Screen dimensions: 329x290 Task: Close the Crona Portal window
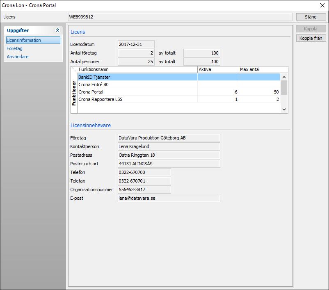(x=322, y=5)
